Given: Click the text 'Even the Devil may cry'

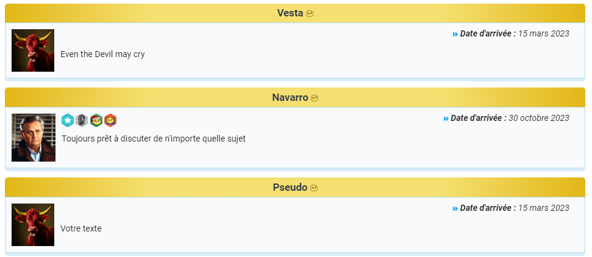Looking at the screenshot, I should point(102,54).
